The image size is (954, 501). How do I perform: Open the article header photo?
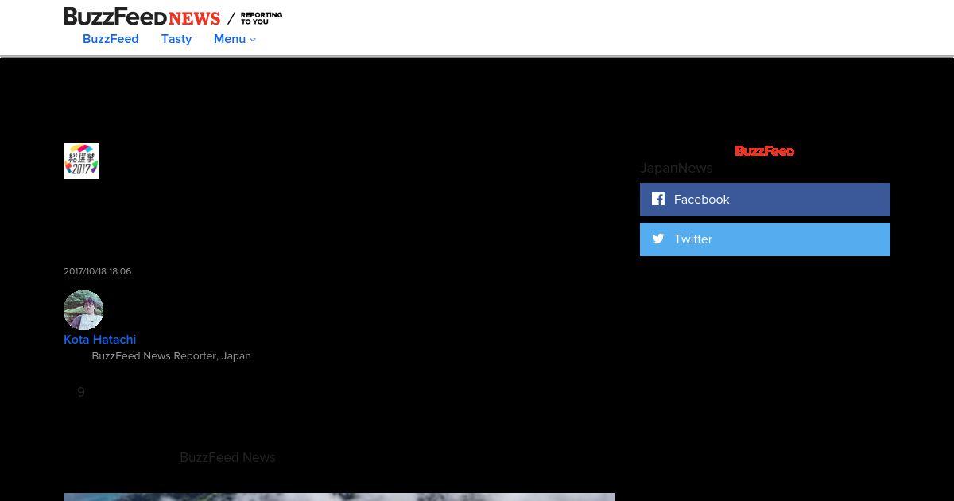(339, 497)
